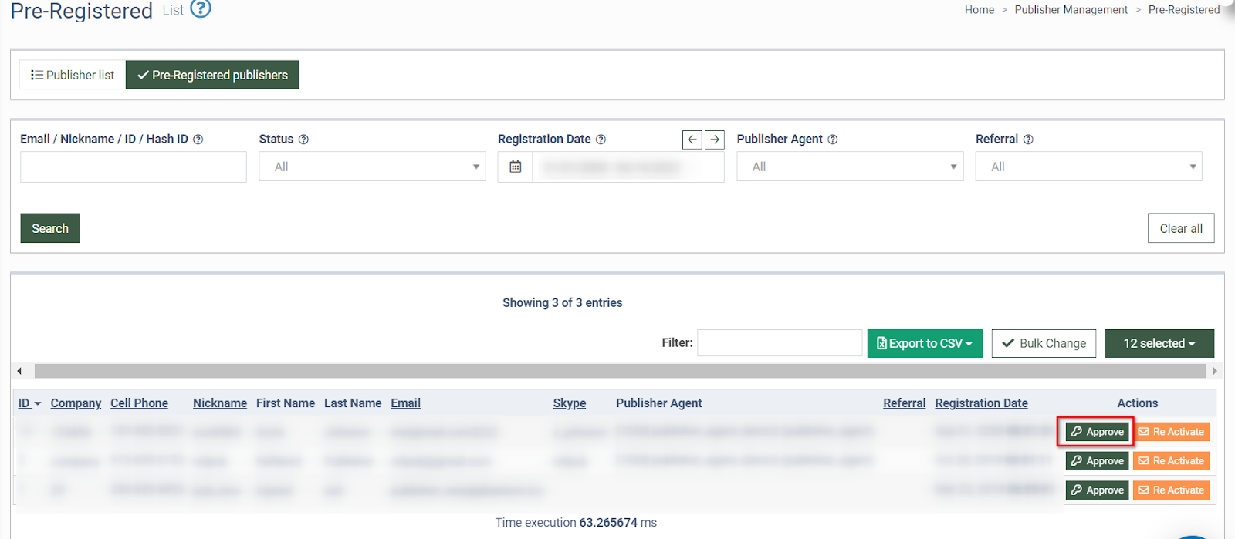Switch to the Publisher list tab
Screen dimensions: 1235x539
[73, 75]
